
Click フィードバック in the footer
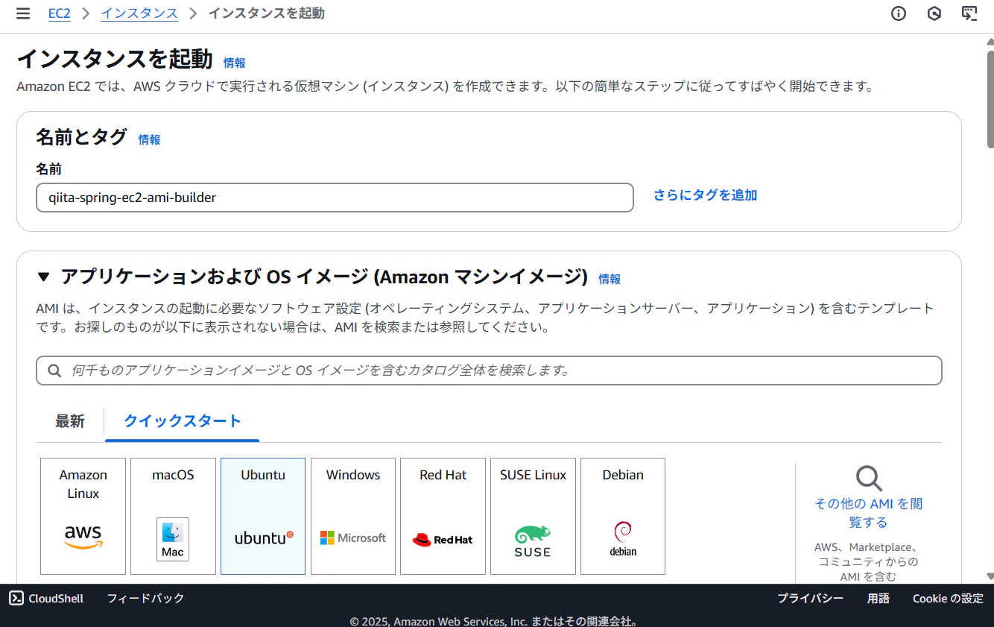point(145,598)
